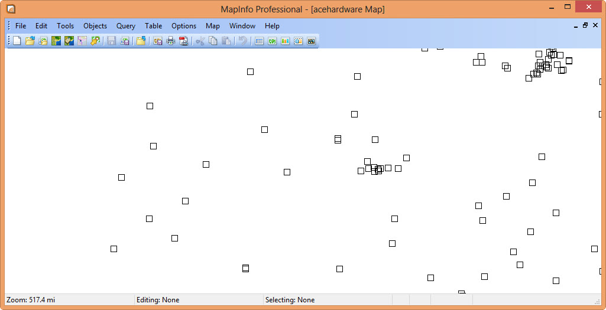606x310 pixels.
Task: Open the Map menu
Action: click(x=213, y=26)
